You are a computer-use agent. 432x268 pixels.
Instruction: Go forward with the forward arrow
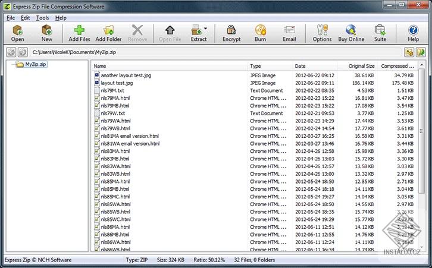[23, 52]
